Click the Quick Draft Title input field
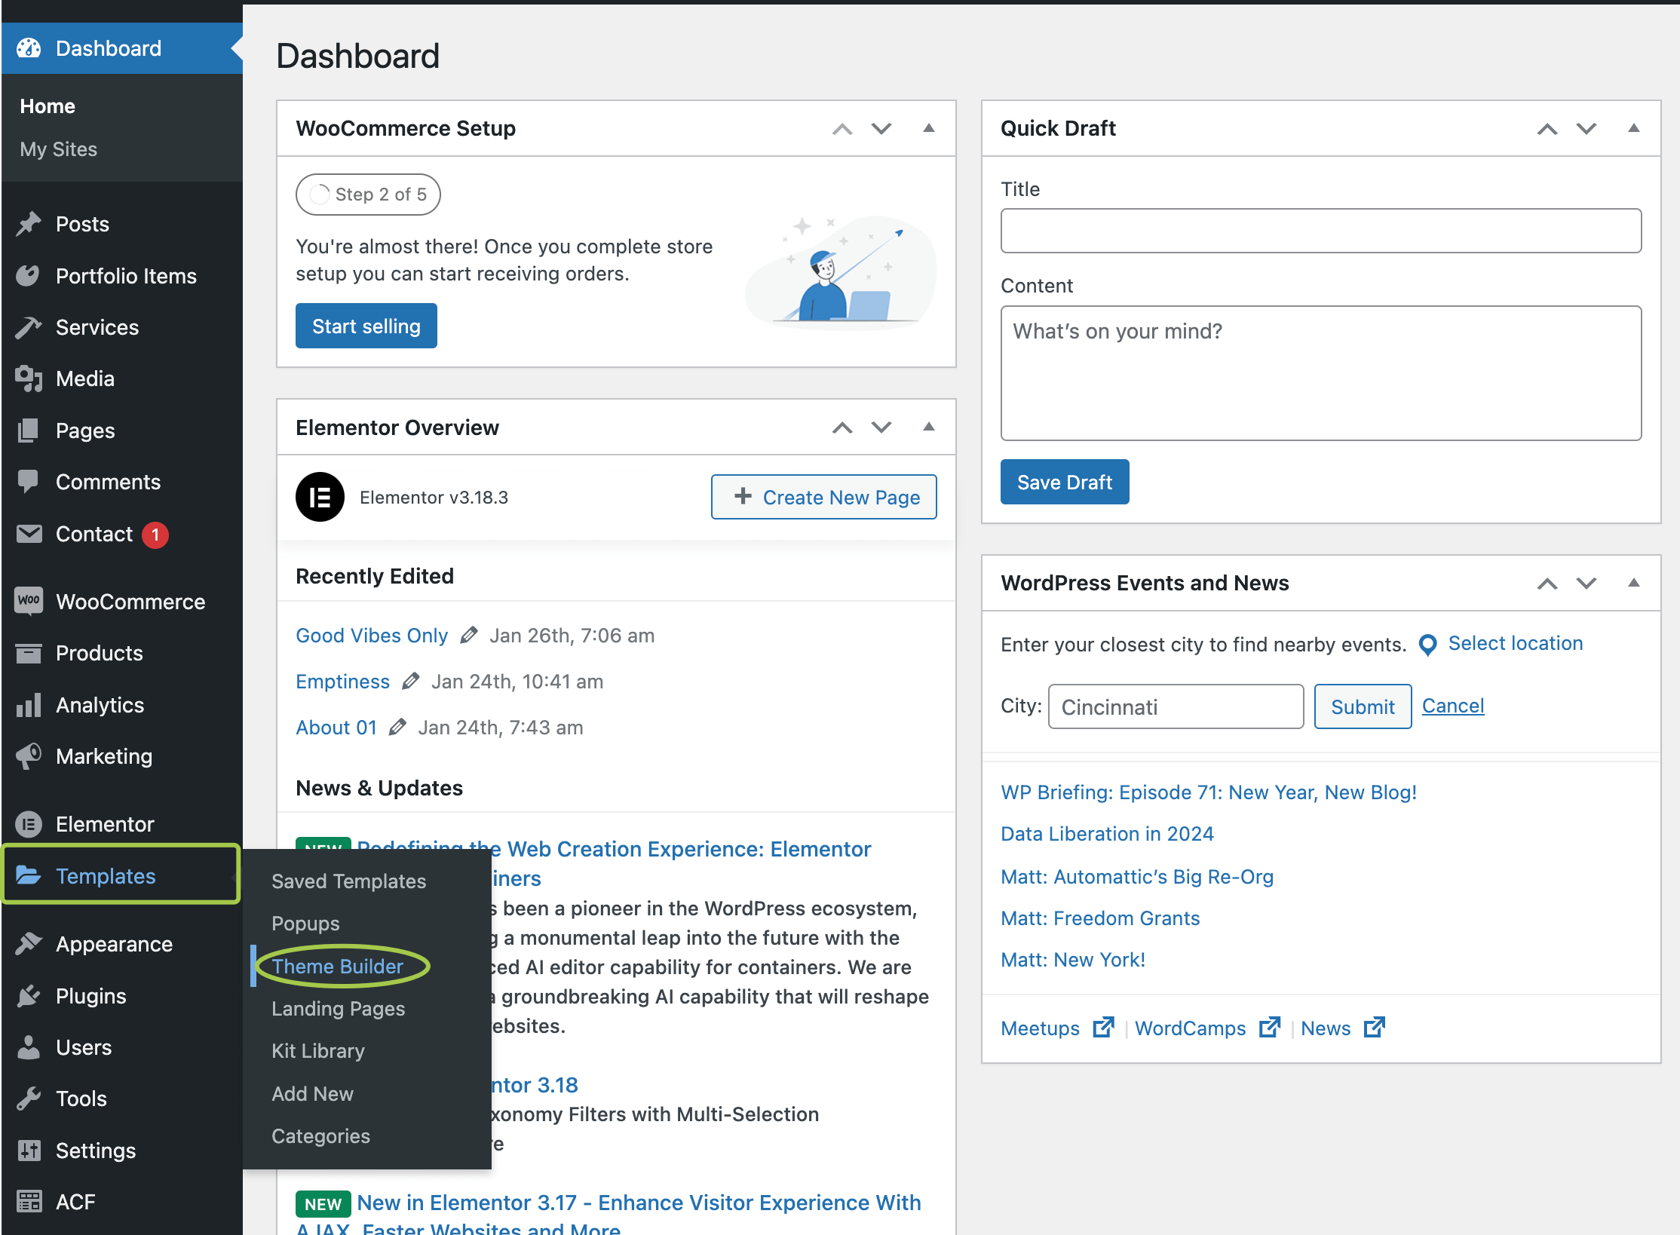This screenshot has height=1235, width=1680. (x=1320, y=231)
